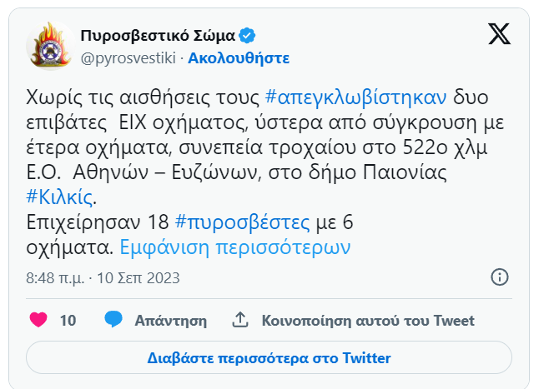Click the X logo icon

click(x=499, y=34)
